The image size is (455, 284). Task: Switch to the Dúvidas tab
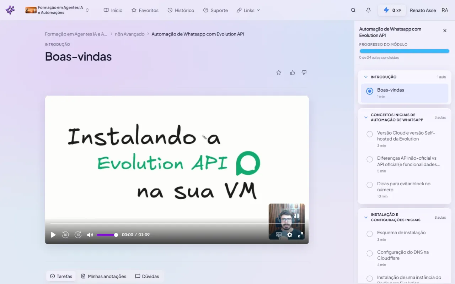(147, 276)
